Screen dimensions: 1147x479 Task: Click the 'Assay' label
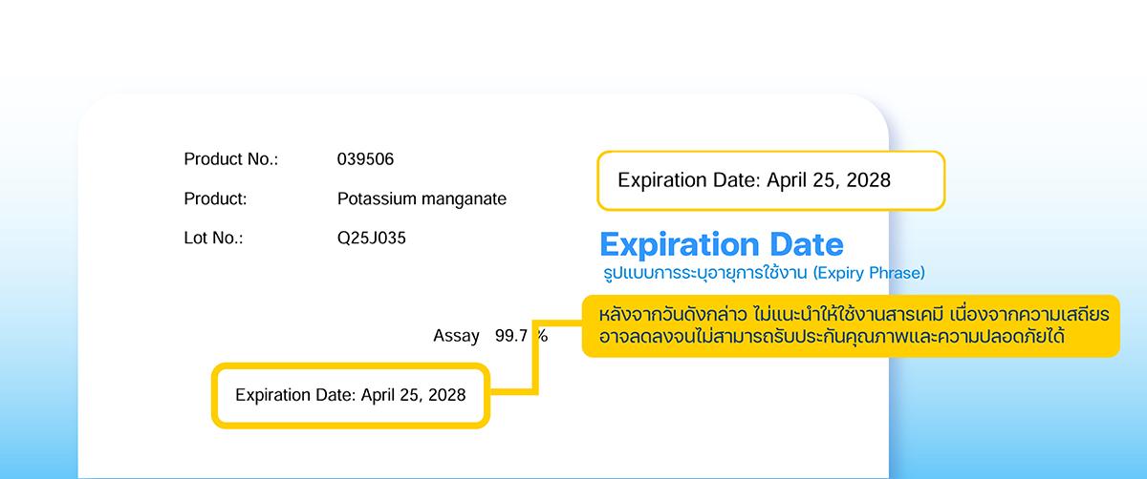tap(456, 336)
